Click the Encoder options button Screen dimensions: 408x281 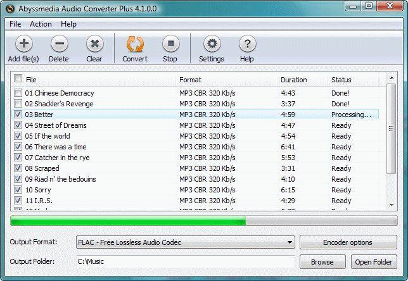(348, 242)
